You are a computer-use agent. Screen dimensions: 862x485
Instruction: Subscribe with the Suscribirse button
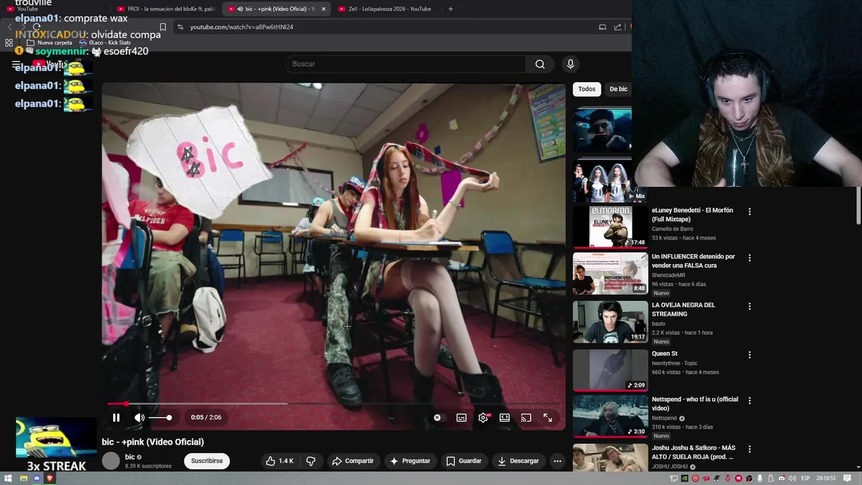click(x=207, y=461)
